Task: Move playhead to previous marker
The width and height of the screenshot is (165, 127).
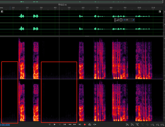Action: [65, 124]
